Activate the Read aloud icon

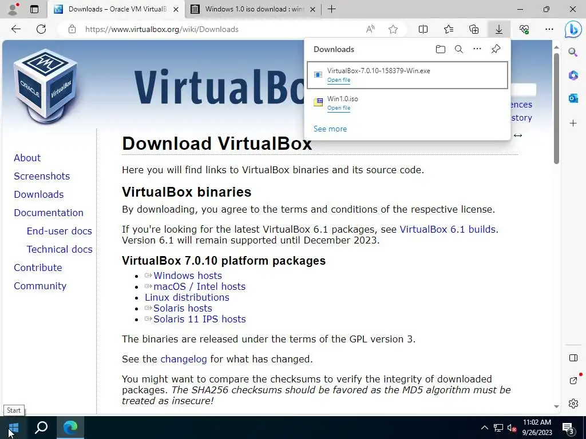370,29
